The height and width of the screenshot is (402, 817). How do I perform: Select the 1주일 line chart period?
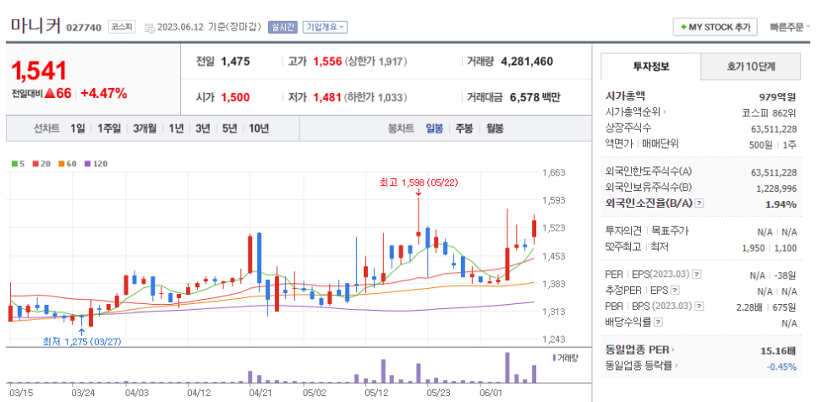point(108,128)
